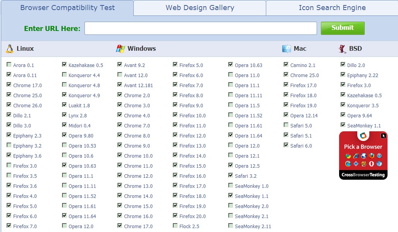
Task: Tick the Firefox 3.5 checkbox
Action: tap(9, 175)
